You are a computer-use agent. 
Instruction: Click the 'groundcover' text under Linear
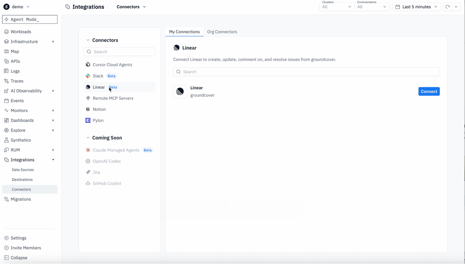point(202,95)
